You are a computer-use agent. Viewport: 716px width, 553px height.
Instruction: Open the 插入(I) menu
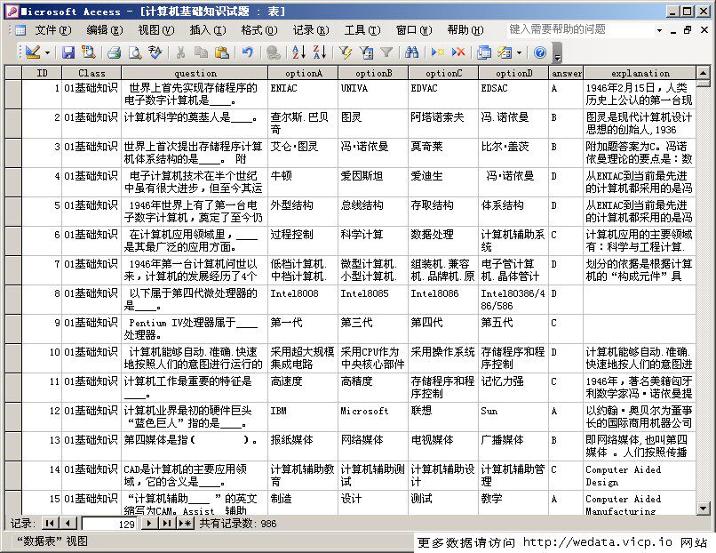pyautogui.click(x=208, y=30)
